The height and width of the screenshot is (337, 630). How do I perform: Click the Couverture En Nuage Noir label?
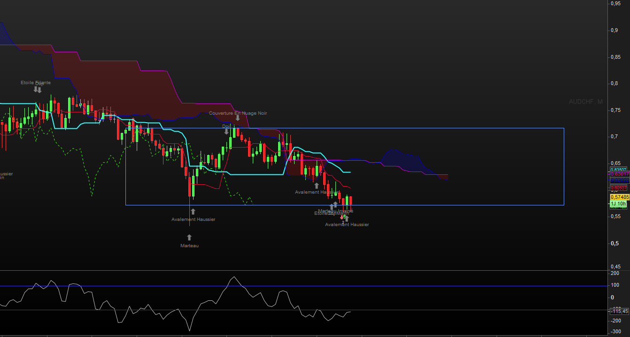pyautogui.click(x=238, y=113)
